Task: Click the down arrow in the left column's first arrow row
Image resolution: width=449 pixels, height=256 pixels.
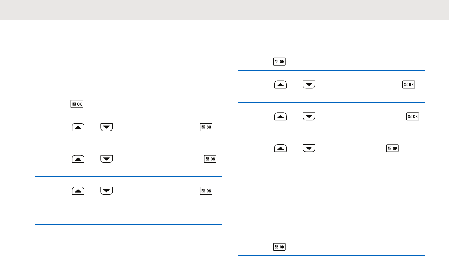Action: [106, 127]
